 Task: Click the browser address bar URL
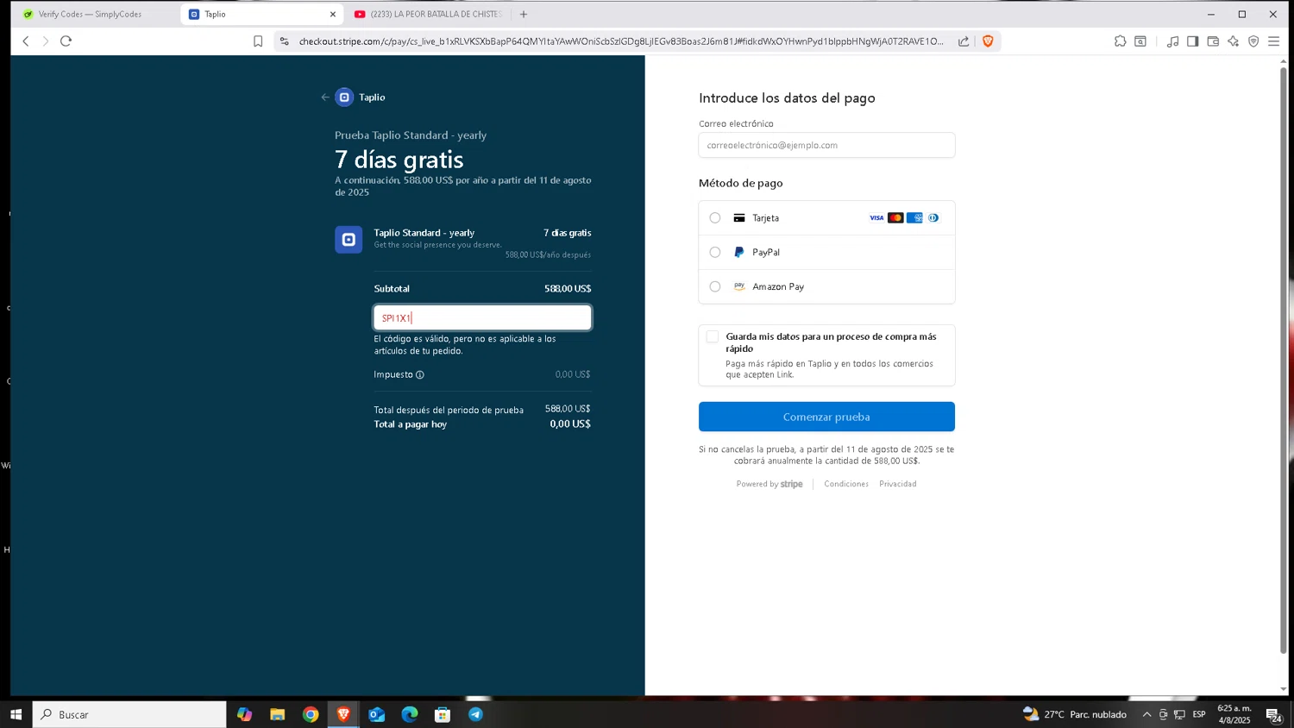click(x=621, y=41)
